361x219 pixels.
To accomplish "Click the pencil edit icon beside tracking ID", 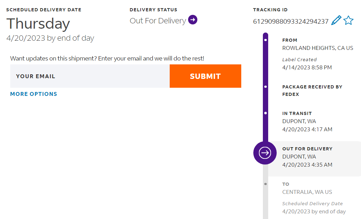I will click(336, 21).
